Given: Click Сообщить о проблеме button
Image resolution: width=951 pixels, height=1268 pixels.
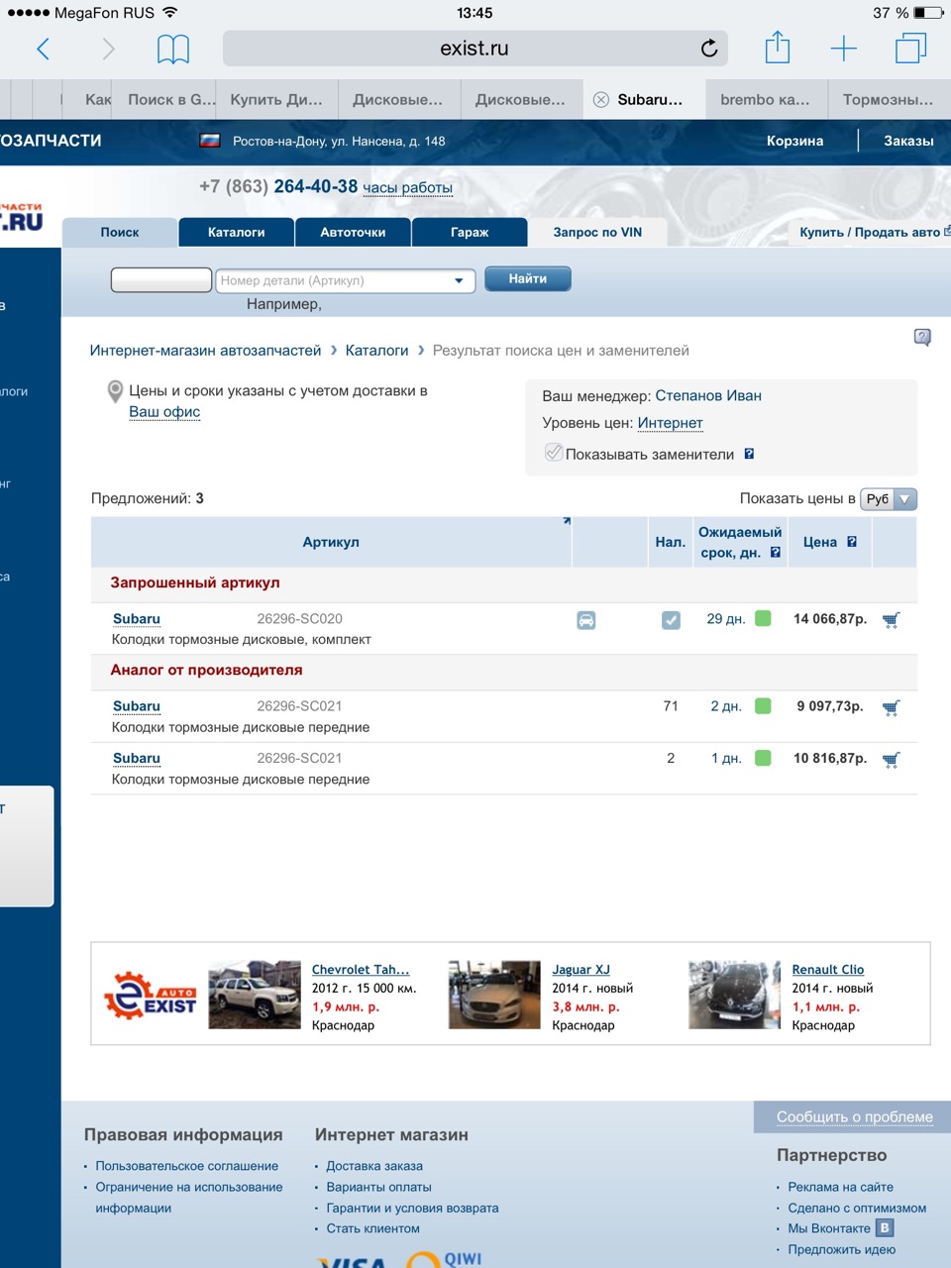Looking at the screenshot, I should pyautogui.click(x=855, y=1116).
